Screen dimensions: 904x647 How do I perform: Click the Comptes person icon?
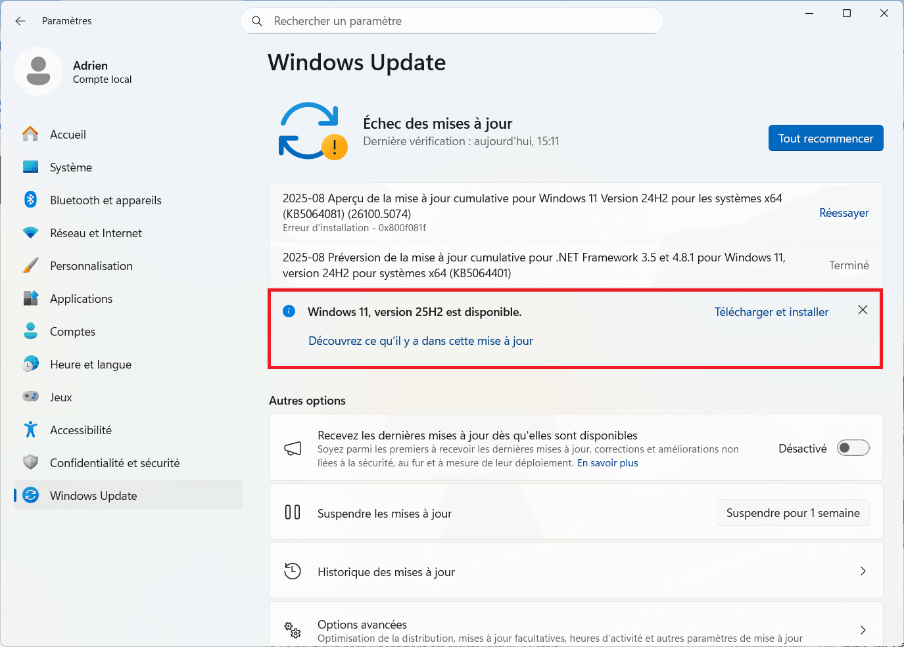[x=30, y=331]
